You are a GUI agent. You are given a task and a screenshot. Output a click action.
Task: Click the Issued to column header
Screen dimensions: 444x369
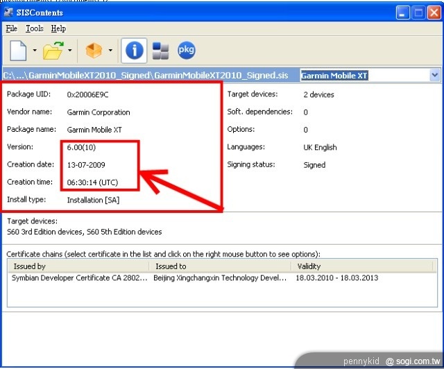(220, 266)
